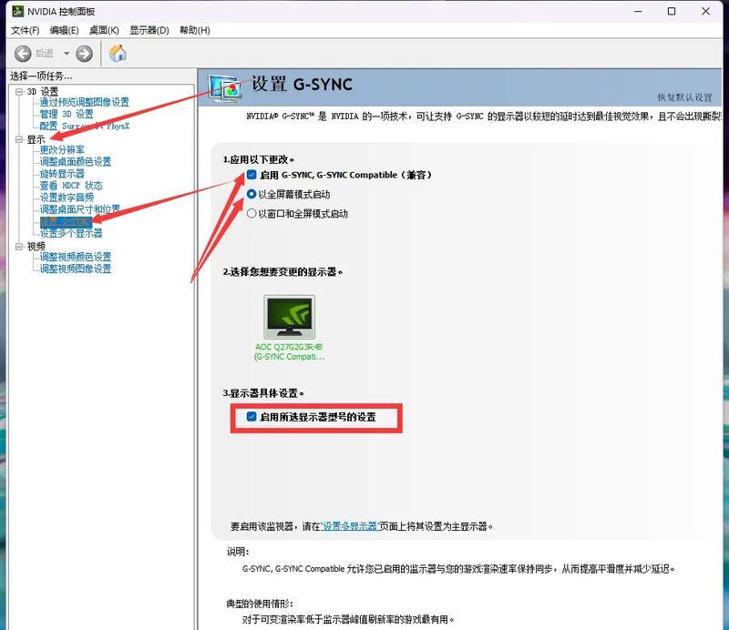The width and height of the screenshot is (729, 630).
Task: Open 配置 Surround、PhysX tree item
Action: click(84, 126)
